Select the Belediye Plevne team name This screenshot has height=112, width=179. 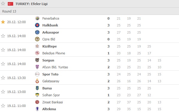pyautogui.click(x=54, y=53)
